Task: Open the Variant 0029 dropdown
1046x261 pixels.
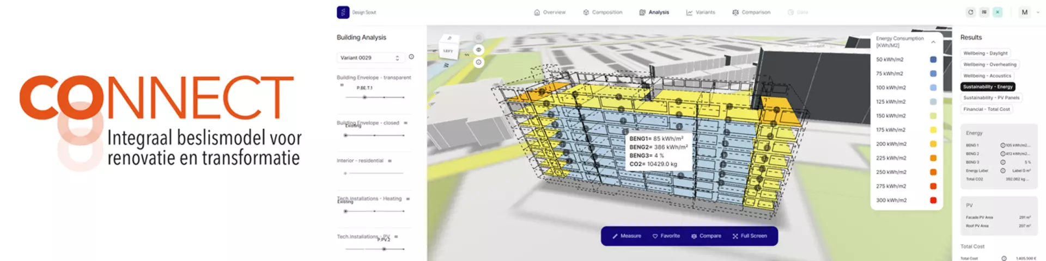Action: click(x=370, y=58)
